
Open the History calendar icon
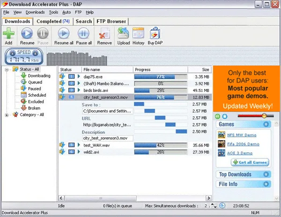[x=138, y=33]
